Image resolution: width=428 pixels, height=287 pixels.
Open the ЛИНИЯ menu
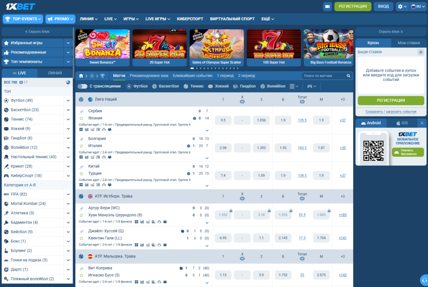pyautogui.click(x=89, y=19)
